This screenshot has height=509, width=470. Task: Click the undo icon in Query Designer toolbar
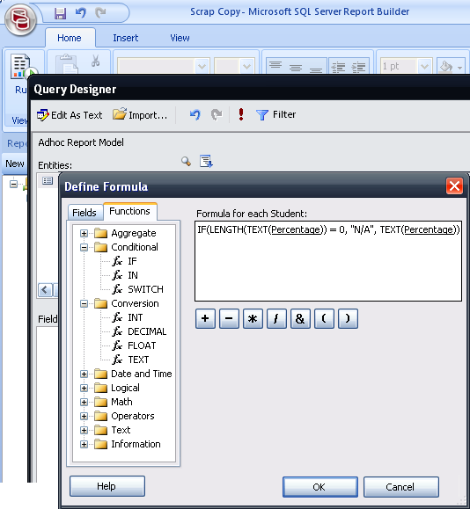(195, 114)
